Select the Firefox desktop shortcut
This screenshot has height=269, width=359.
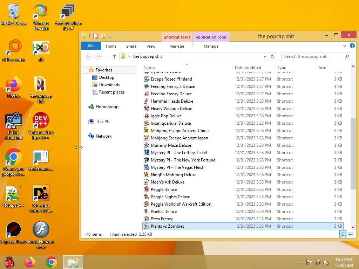click(x=14, y=87)
